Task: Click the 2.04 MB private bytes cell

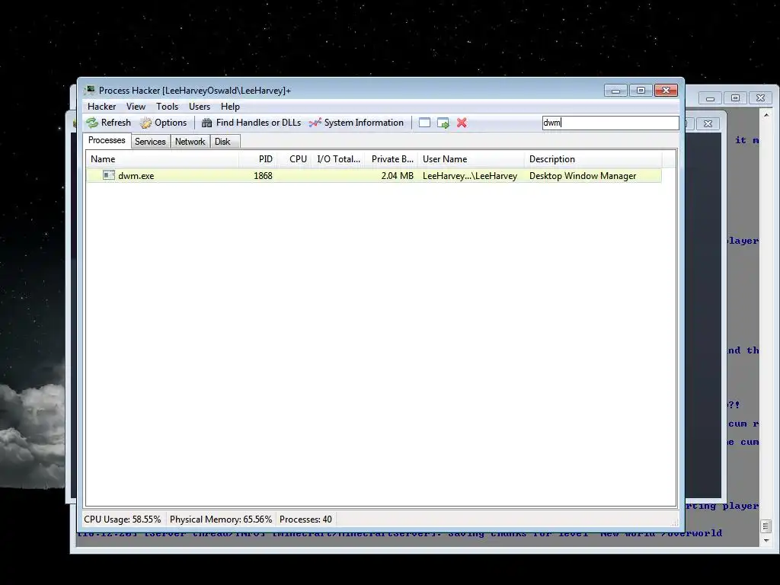Action: [x=397, y=176]
